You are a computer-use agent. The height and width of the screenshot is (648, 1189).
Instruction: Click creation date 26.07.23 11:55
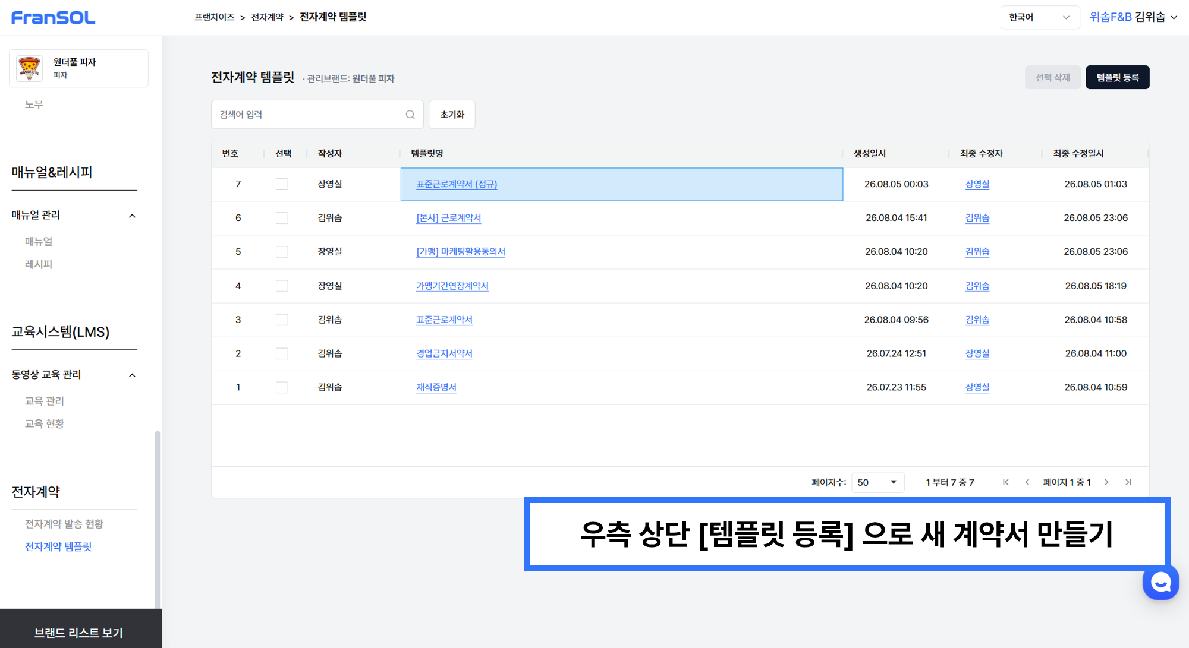(x=896, y=387)
